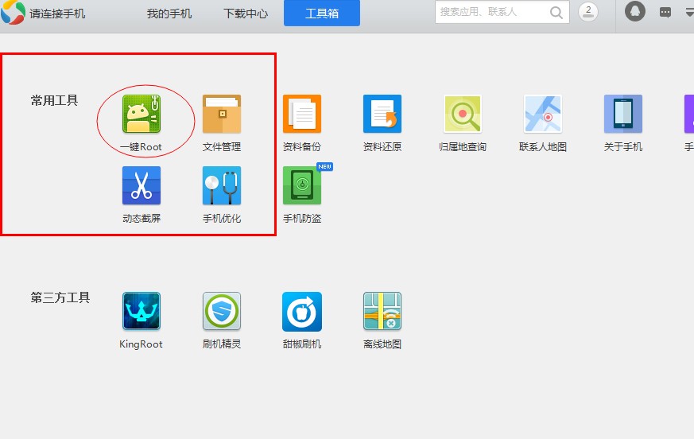Open 资料备份 data backup tool
The width and height of the screenshot is (694, 439).
tap(302, 115)
